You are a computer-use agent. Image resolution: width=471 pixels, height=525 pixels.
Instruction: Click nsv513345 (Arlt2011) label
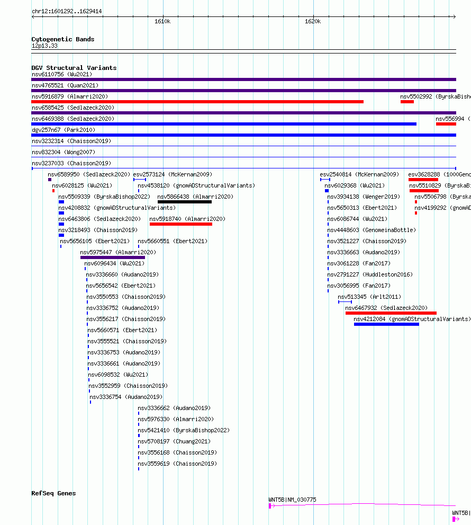(369, 297)
